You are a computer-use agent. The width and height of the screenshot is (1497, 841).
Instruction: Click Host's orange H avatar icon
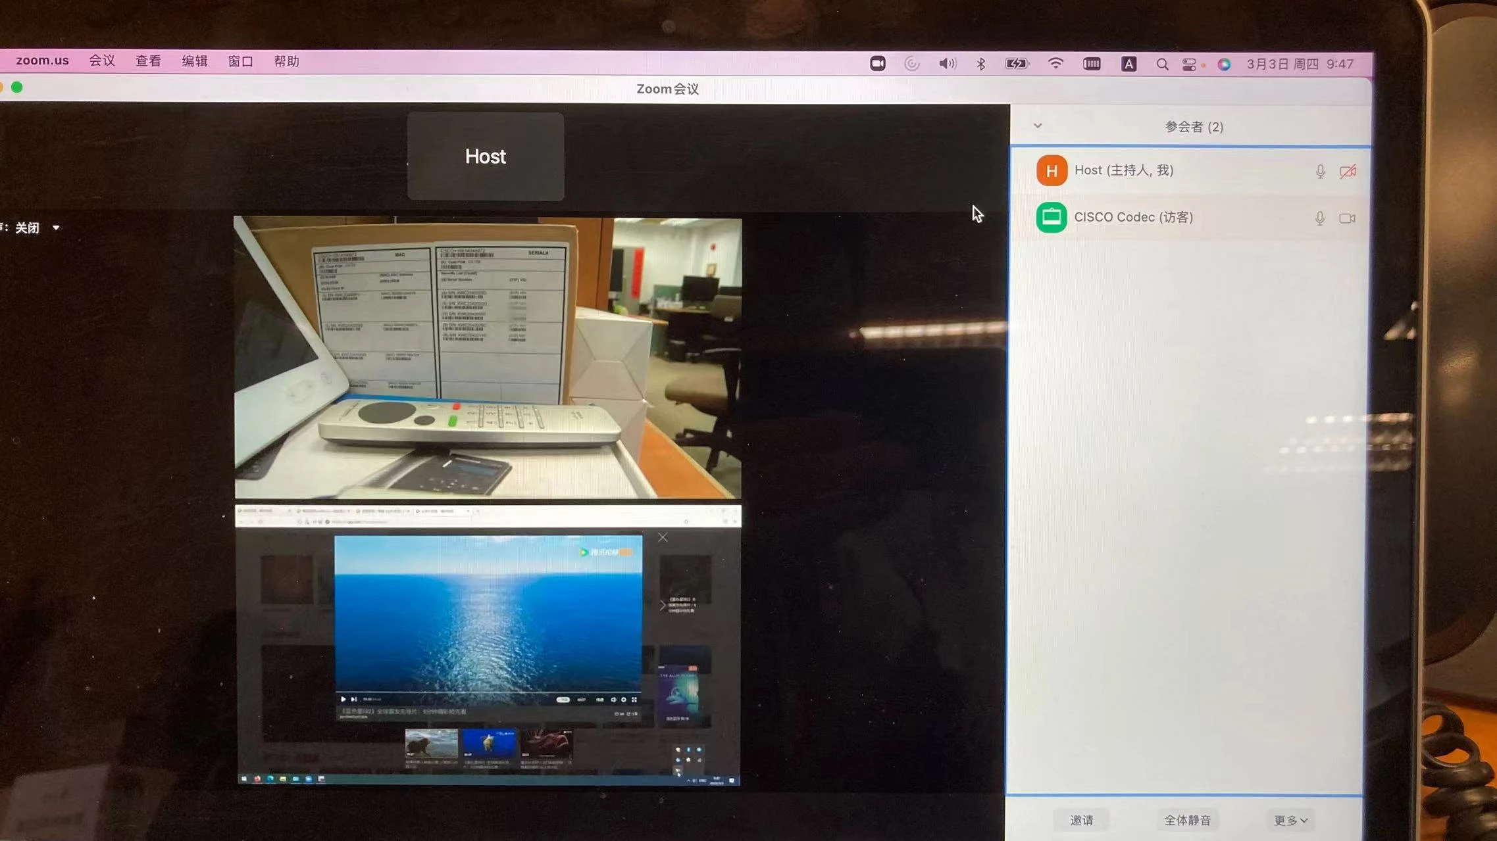tap(1052, 170)
